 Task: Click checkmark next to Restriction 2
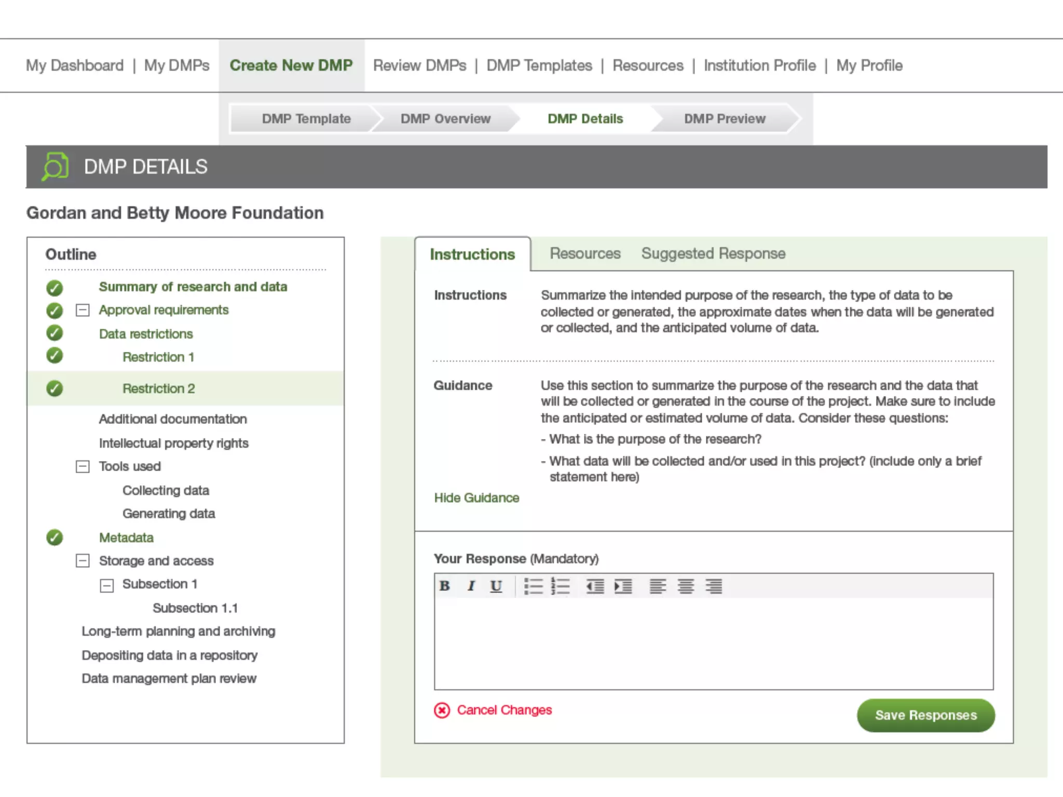tap(54, 388)
